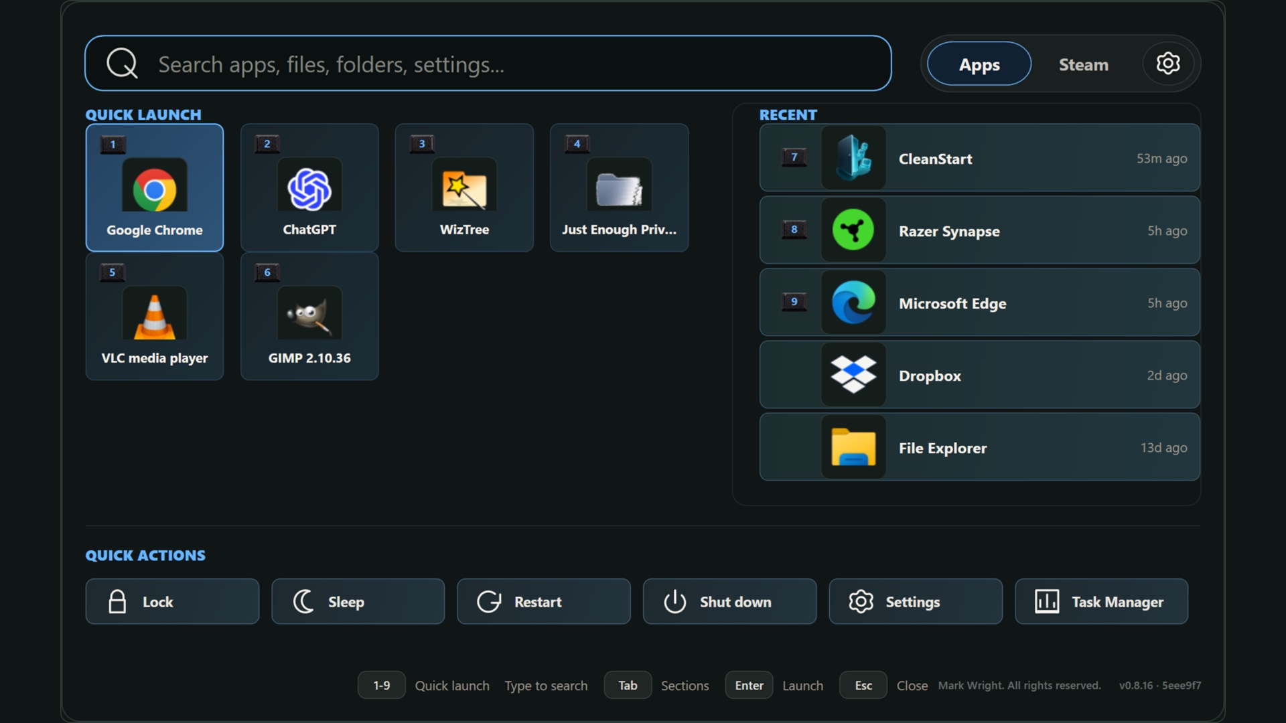Screen dimensions: 1286x723
Task: Click the gear icon on Quick Actions Settings
Action: pos(861,602)
